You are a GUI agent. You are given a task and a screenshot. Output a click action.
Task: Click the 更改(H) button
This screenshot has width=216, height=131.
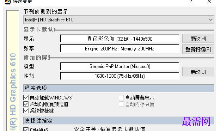pyautogui.click(x=198, y=38)
